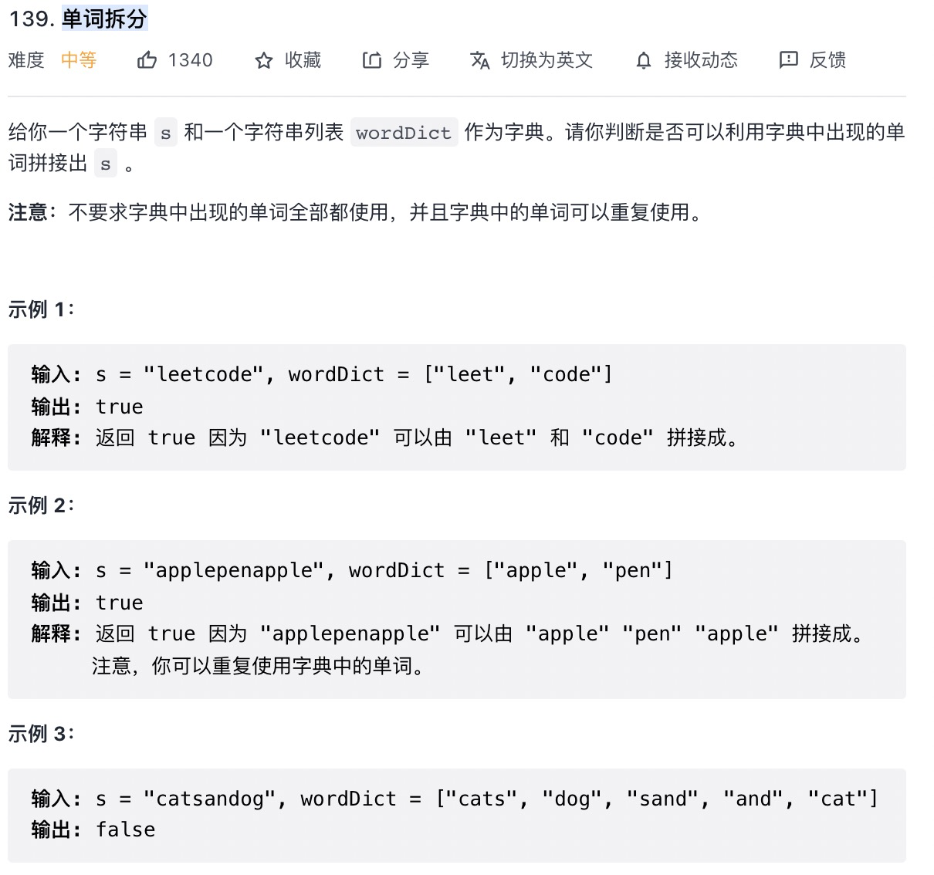The image size is (934, 875).
Task: Click the problem title 单词拆分
Action: (104, 19)
